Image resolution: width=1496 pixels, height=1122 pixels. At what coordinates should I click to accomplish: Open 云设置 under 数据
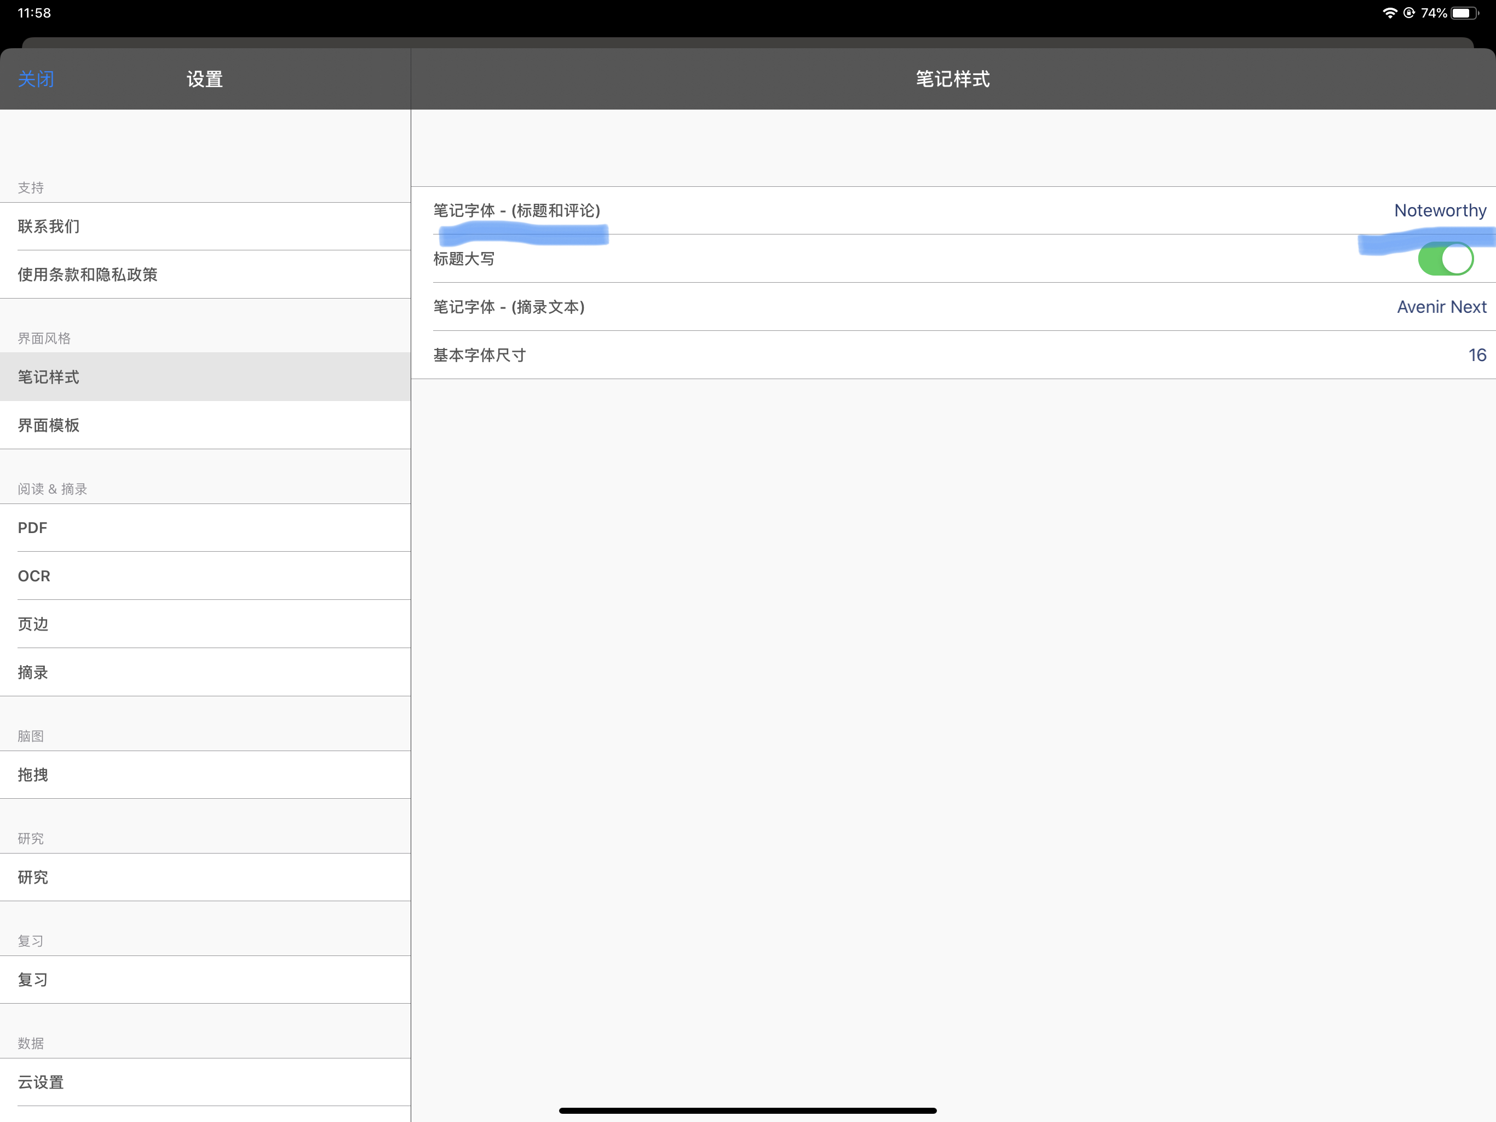(x=205, y=1082)
